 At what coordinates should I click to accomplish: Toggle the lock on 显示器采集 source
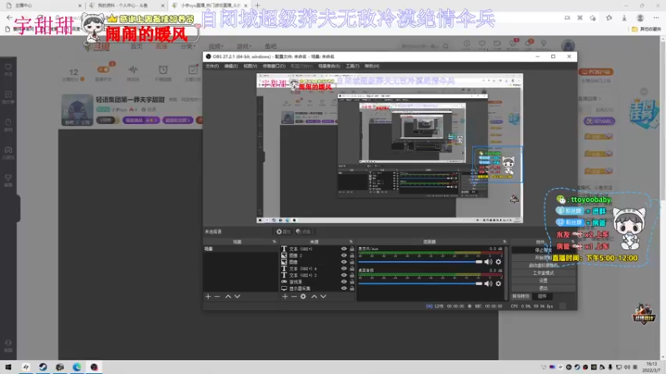[351, 288]
